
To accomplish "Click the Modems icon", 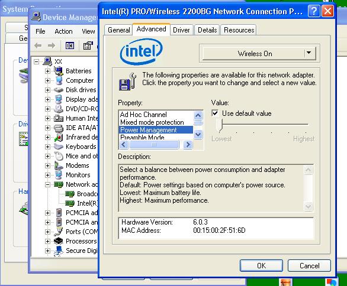I will 59,165.
